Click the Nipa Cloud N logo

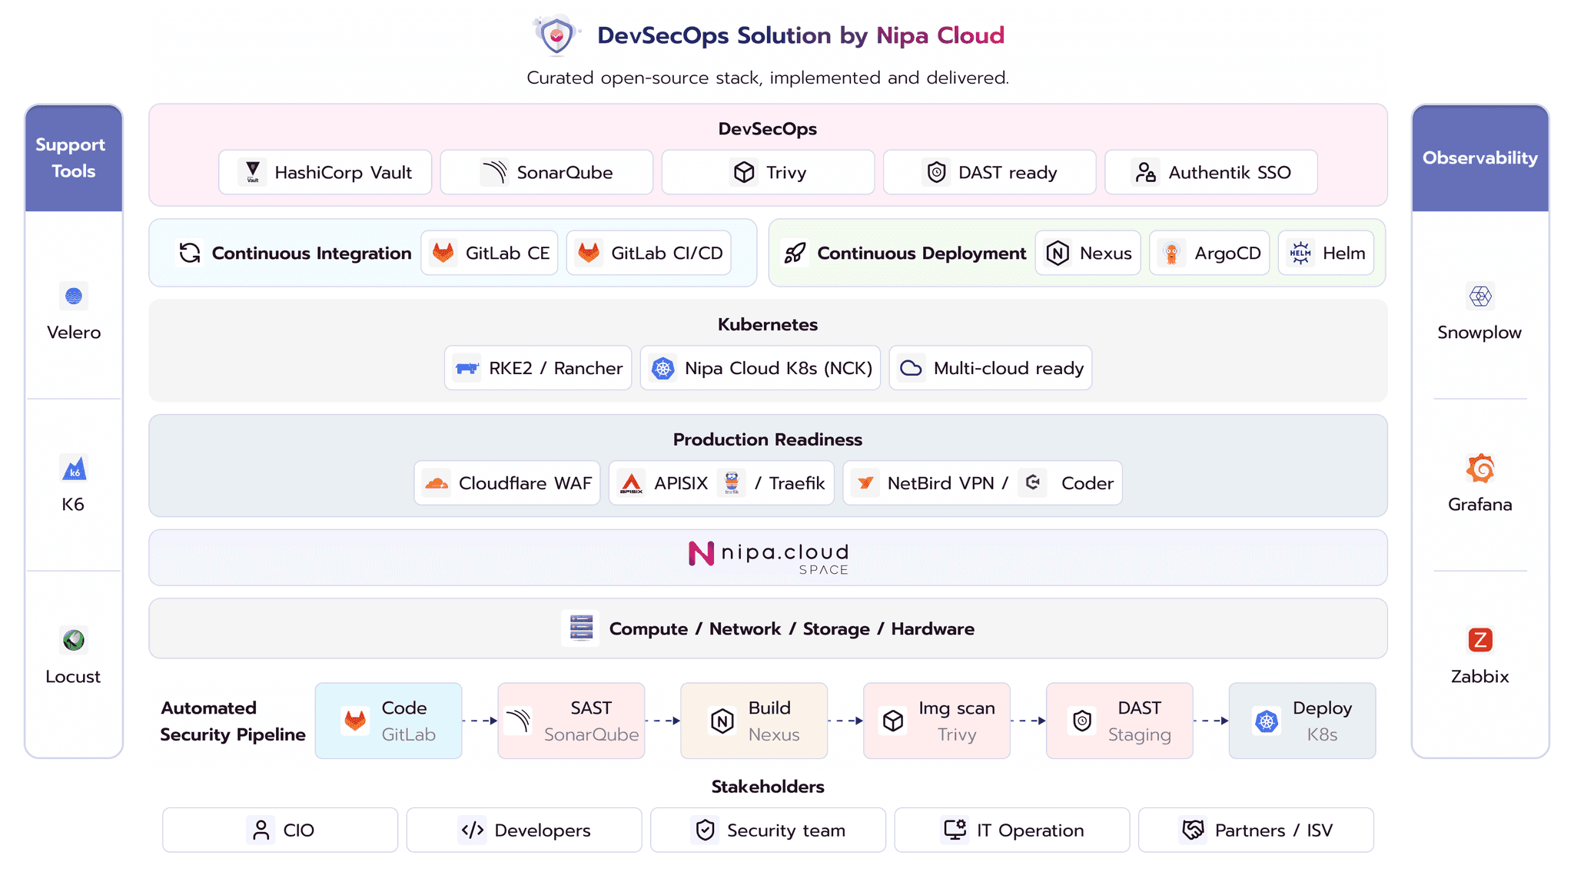tap(701, 553)
